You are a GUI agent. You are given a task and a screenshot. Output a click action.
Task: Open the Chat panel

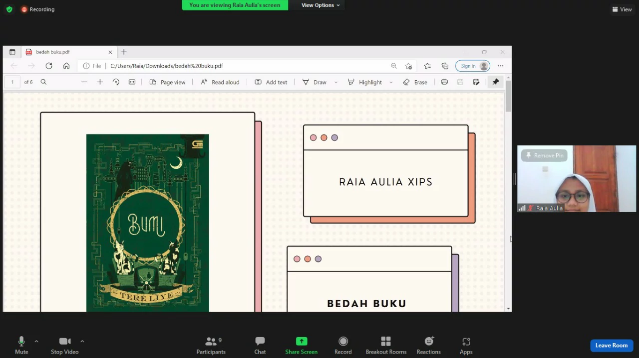[260, 345]
